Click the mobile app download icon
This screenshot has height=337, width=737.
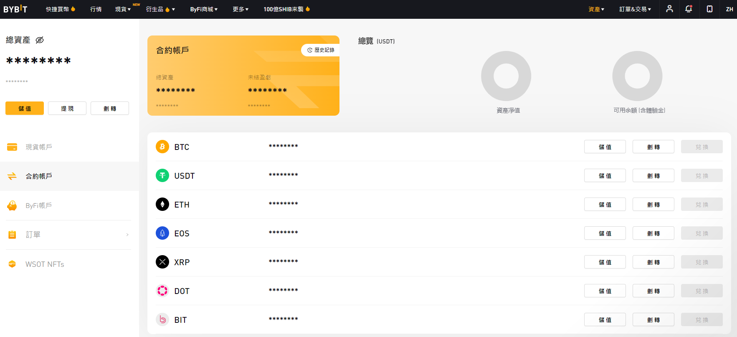point(709,9)
